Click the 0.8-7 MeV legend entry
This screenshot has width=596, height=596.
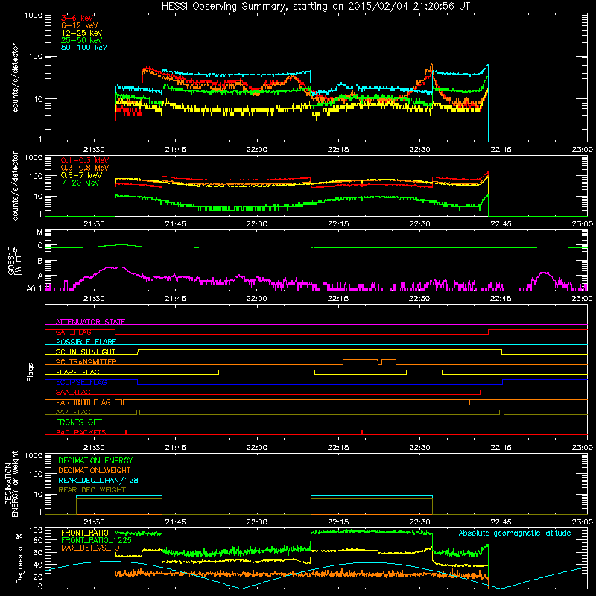(81, 175)
